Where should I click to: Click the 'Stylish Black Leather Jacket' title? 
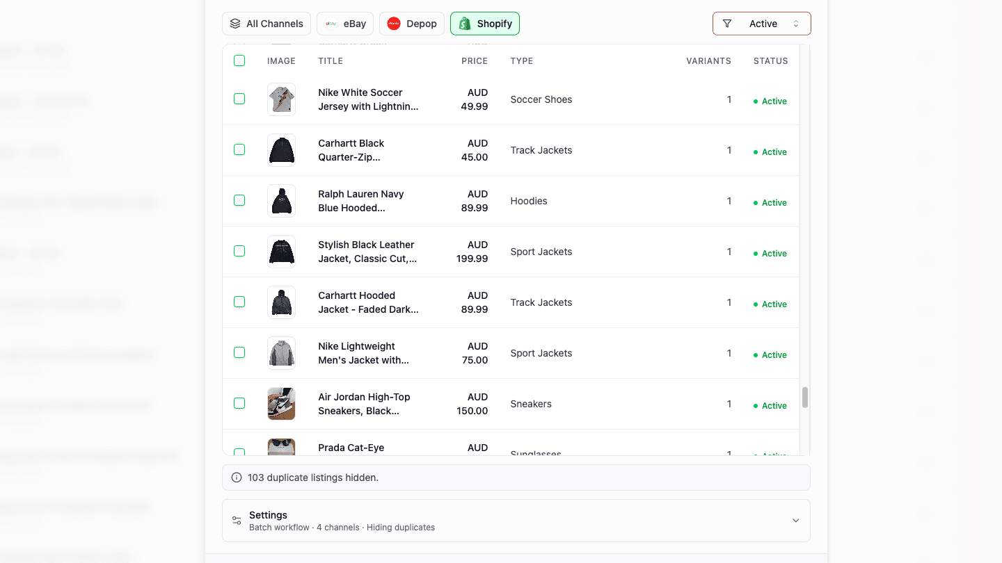click(x=367, y=252)
